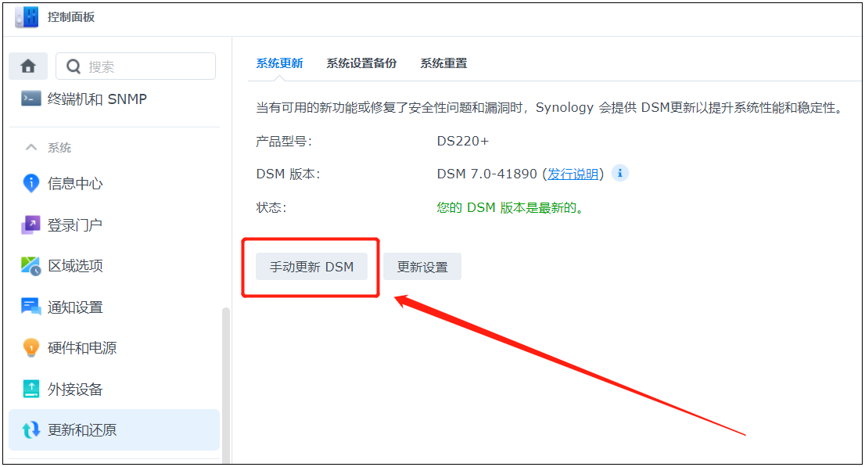Click the 外接设备 external device icon
The height and width of the screenshot is (467, 865).
pyautogui.click(x=31, y=390)
